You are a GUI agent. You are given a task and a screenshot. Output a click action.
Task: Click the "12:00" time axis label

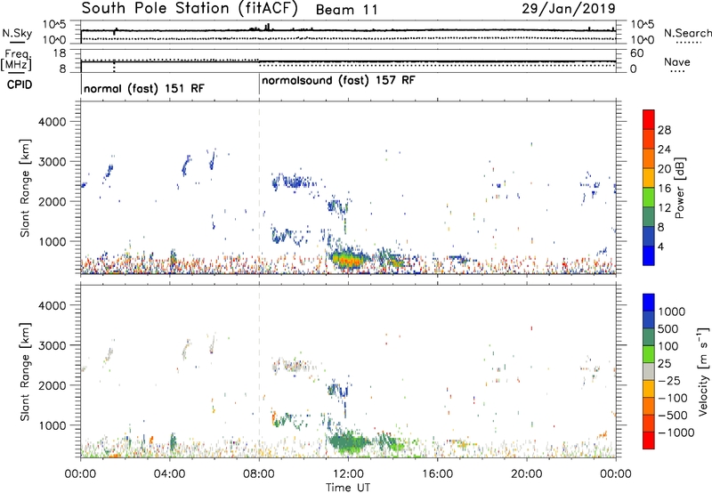click(x=348, y=474)
